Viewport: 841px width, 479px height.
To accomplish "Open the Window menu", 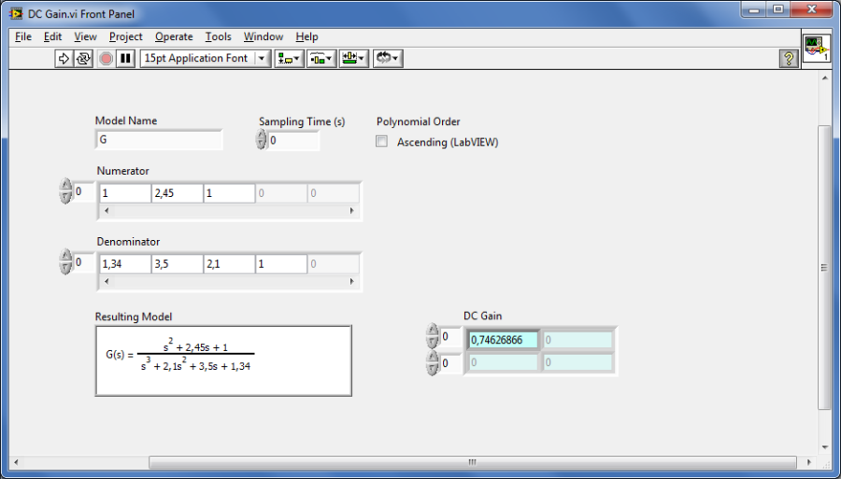I will [x=264, y=36].
